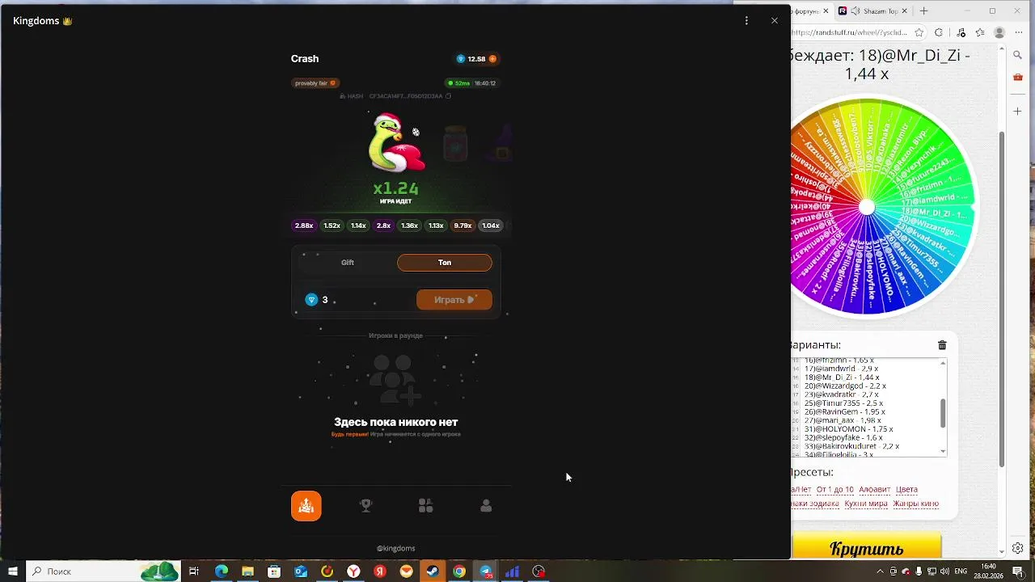Clear variants with the trash can icon
Image resolution: width=1035 pixels, height=582 pixels.
tap(942, 345)
